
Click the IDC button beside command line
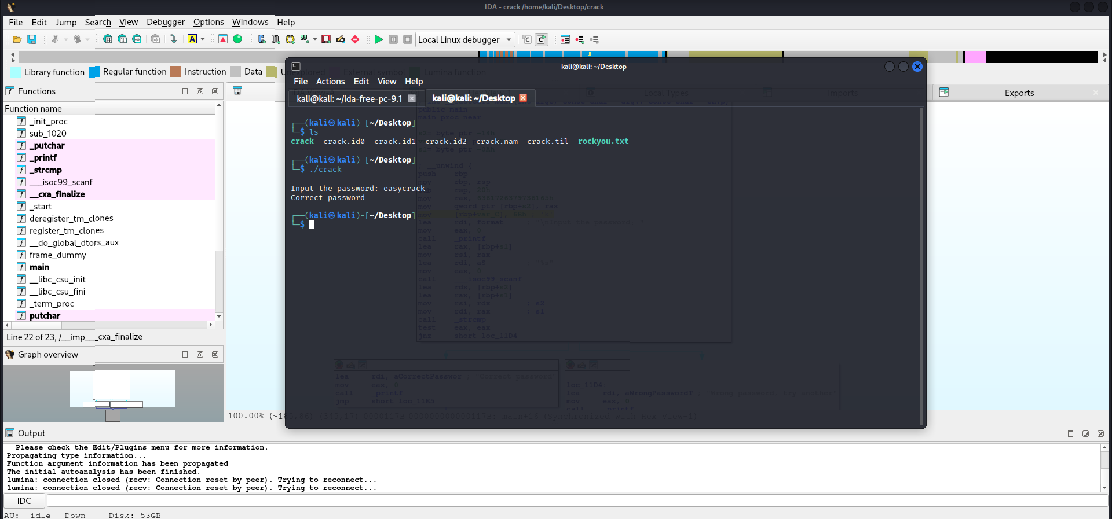coord(24,500)
